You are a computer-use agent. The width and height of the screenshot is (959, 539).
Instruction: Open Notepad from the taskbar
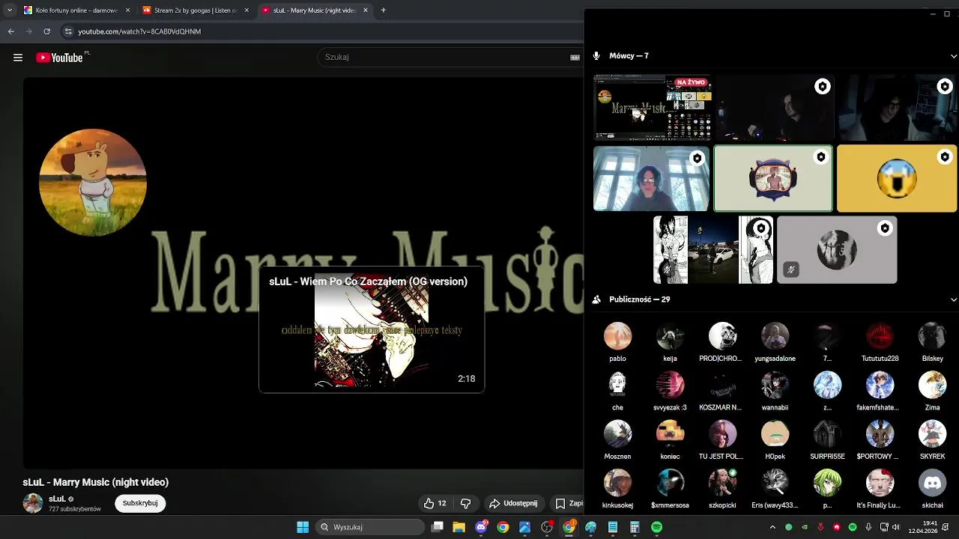click(x=613, y=527)
